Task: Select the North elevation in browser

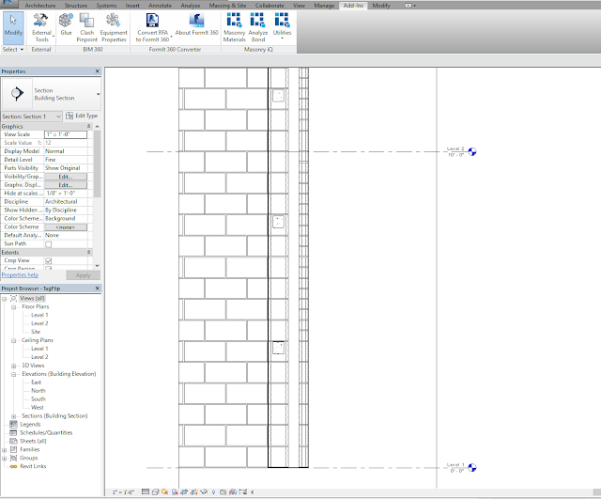Action: (38, 391)
